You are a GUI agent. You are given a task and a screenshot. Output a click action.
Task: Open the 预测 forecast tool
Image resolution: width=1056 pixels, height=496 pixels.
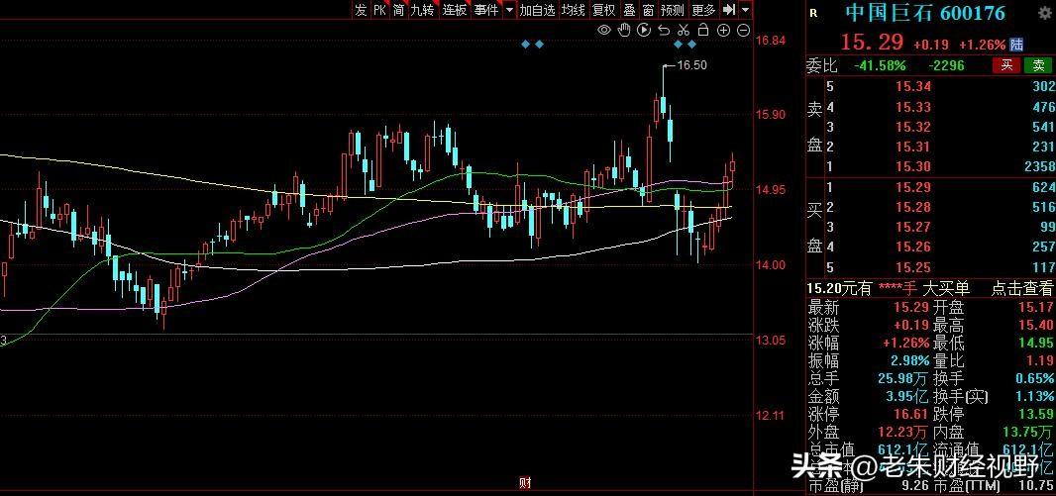tap(672, 10)
